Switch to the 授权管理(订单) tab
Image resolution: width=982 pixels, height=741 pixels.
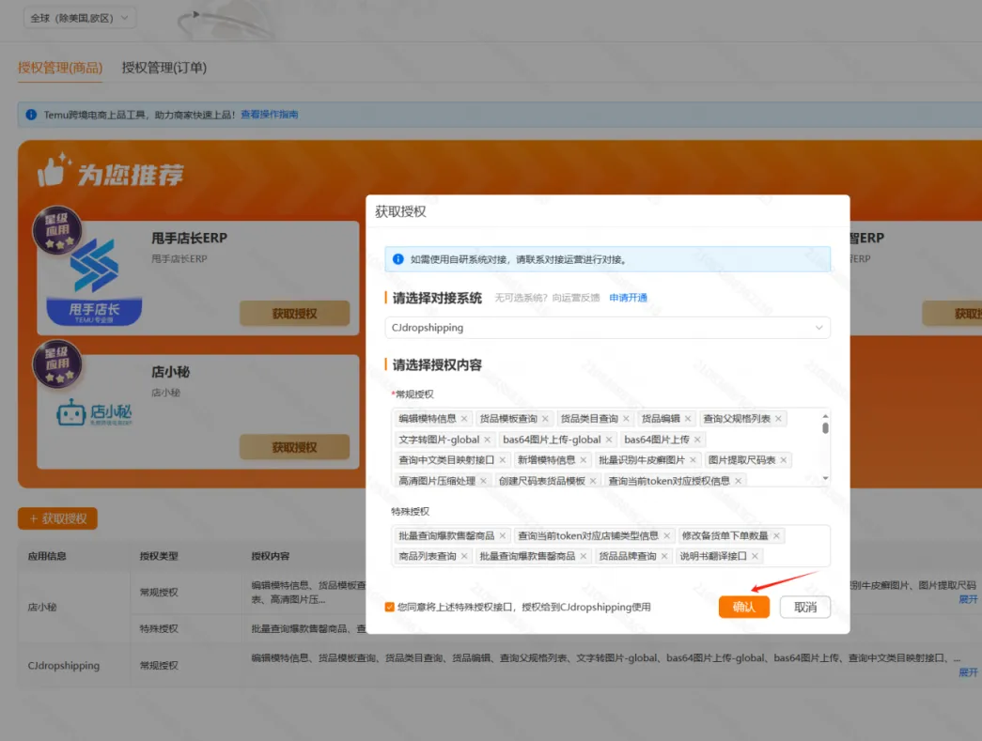pyautogui.click(x=164, y=68)
